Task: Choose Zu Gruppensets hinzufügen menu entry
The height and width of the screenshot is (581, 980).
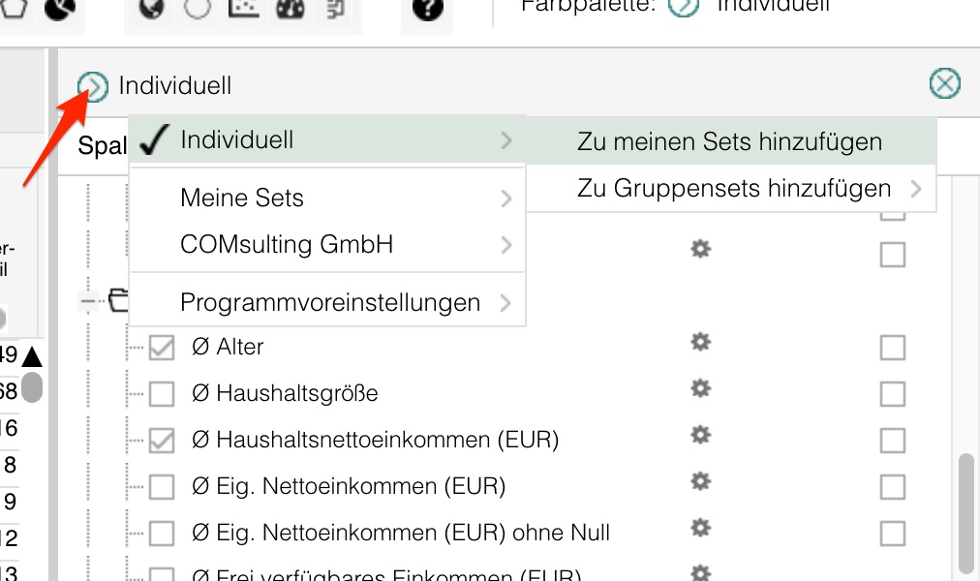Action: click(733, 188)
